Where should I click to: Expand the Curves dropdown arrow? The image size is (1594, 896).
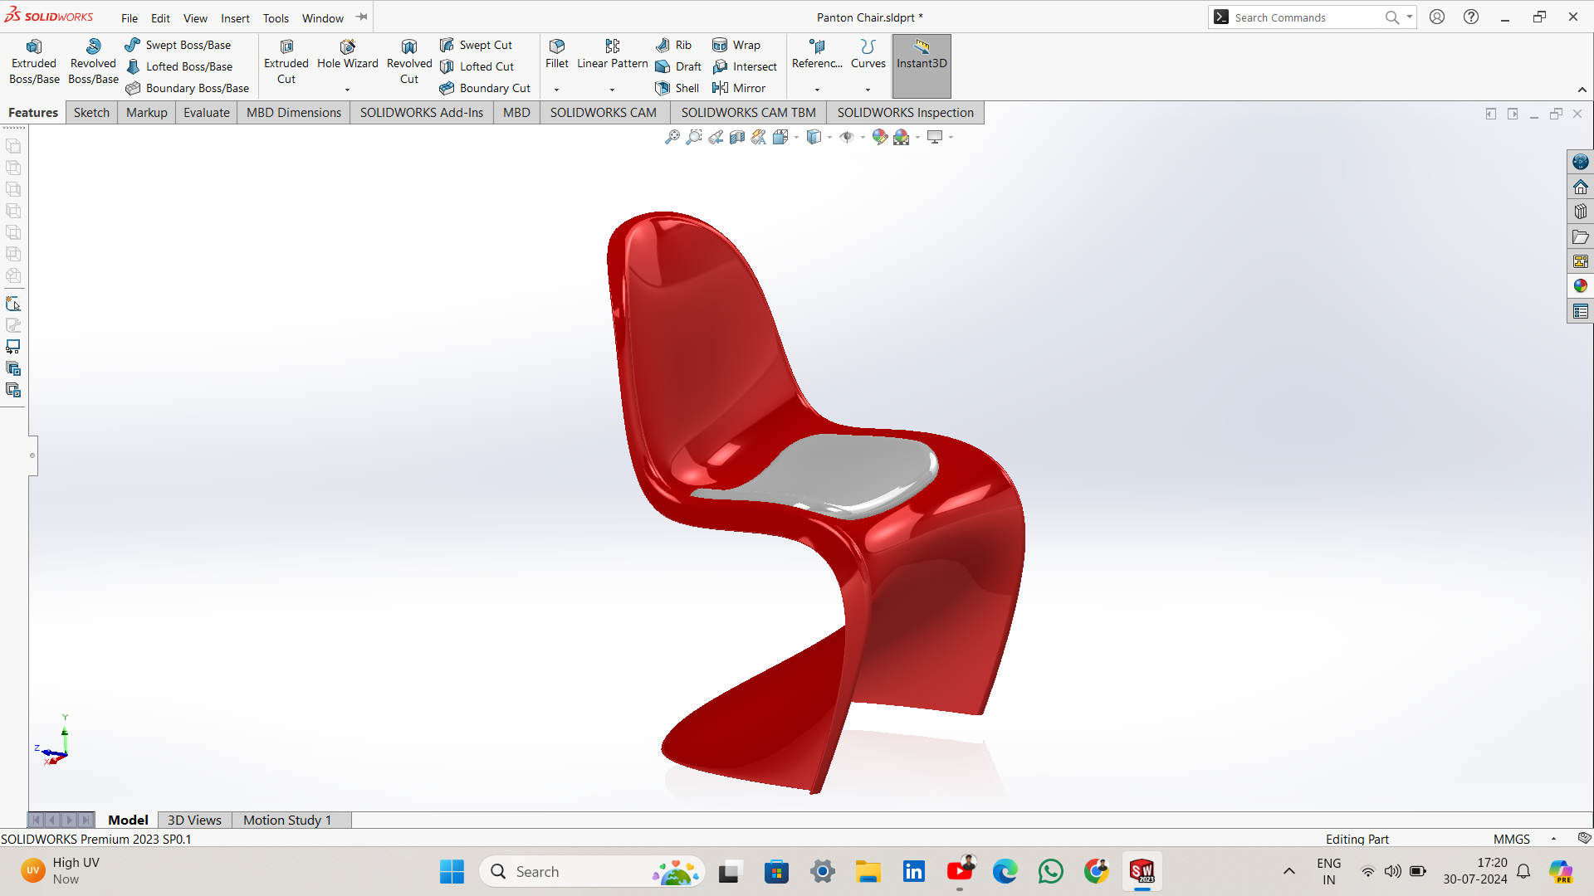[x=868, y=89]
